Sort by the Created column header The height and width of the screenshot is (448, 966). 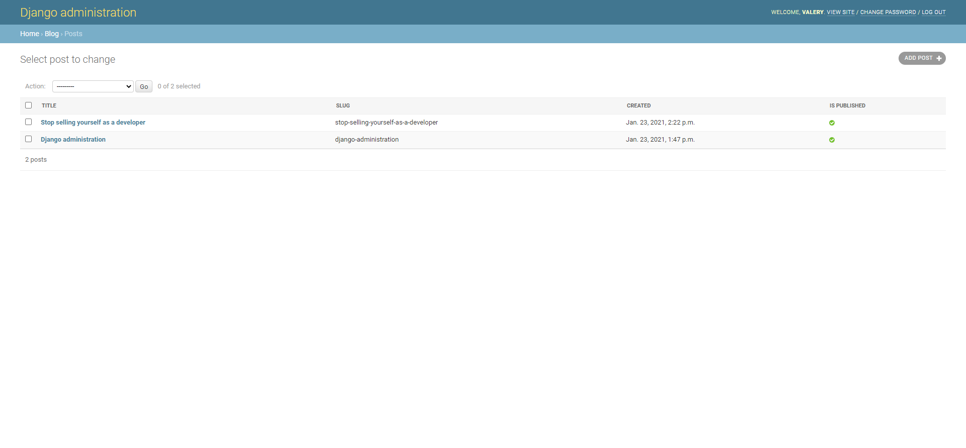click(638, 105)
